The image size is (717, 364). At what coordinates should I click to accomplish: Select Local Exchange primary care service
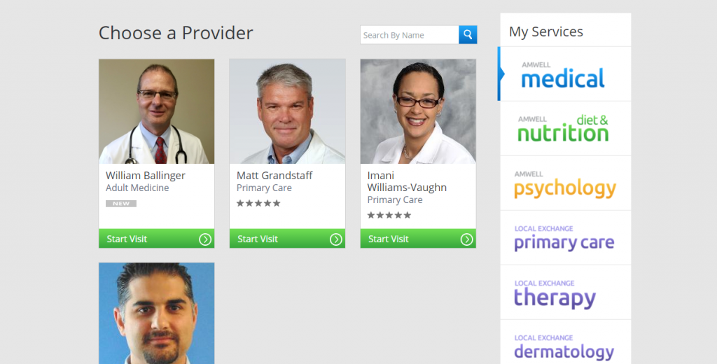pos(565,238)
